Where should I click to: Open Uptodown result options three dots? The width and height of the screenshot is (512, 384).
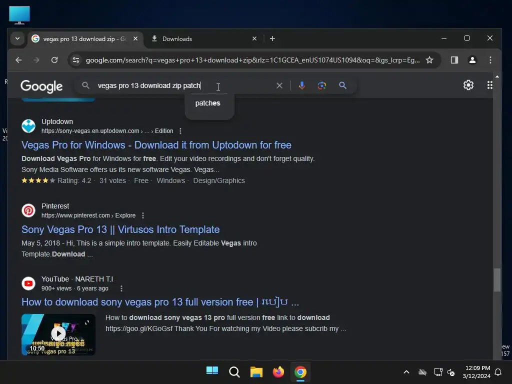(180, 131)
